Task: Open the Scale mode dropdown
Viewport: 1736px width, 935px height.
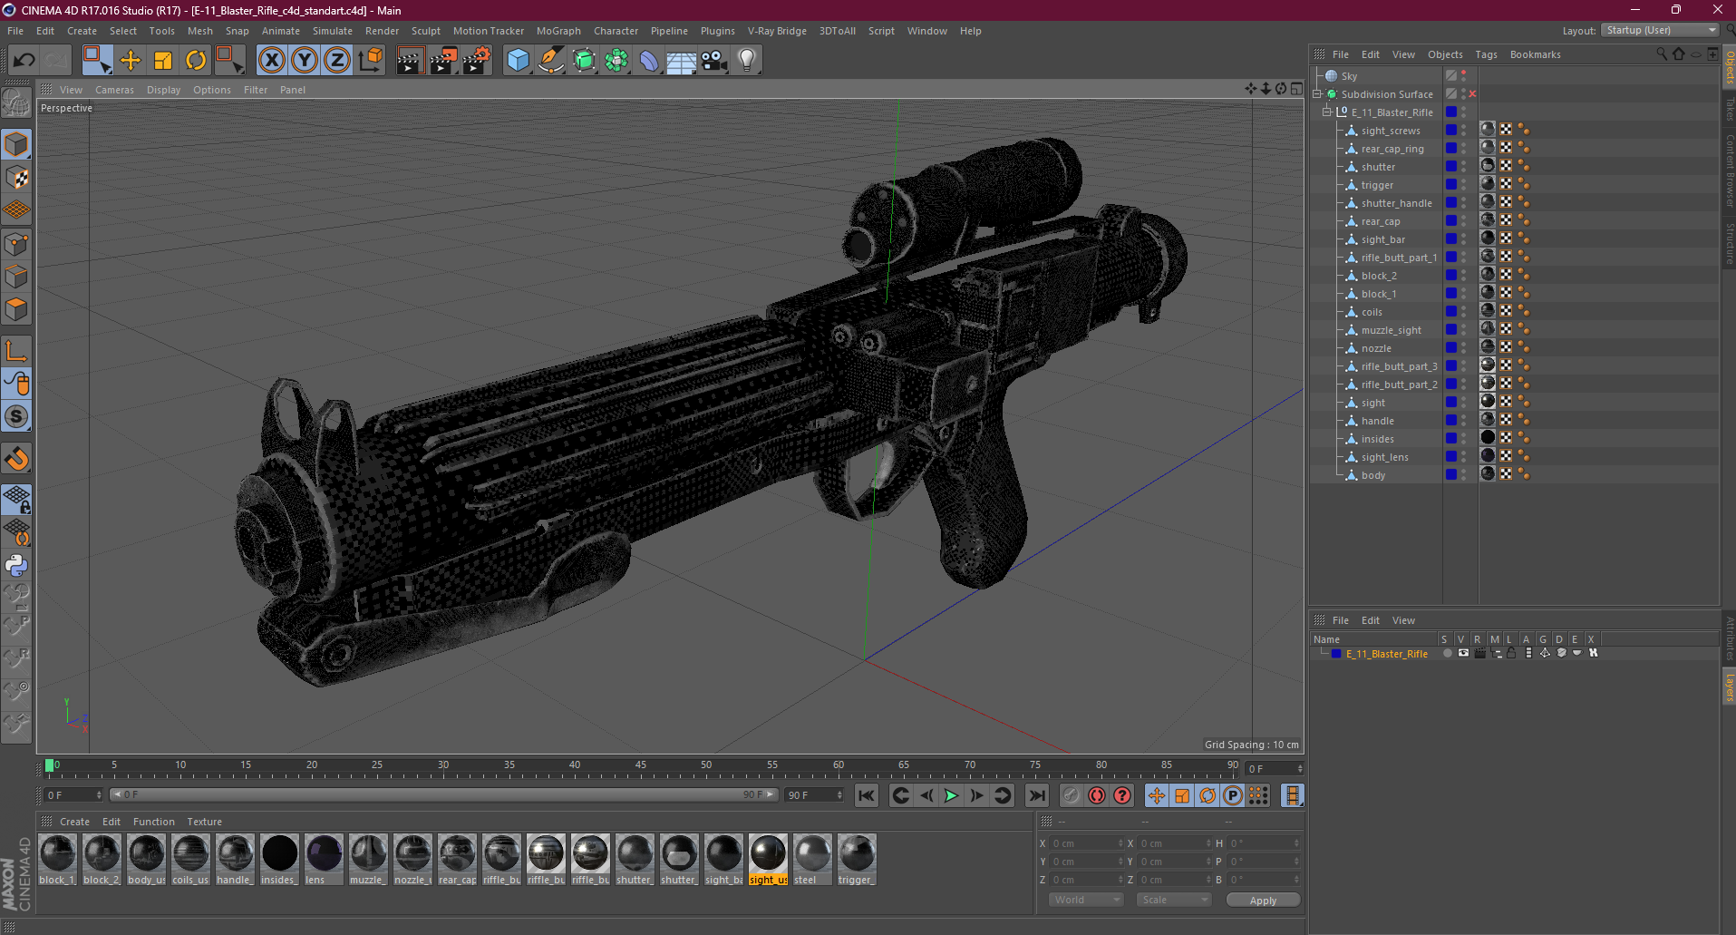Action: [1174, 900]
